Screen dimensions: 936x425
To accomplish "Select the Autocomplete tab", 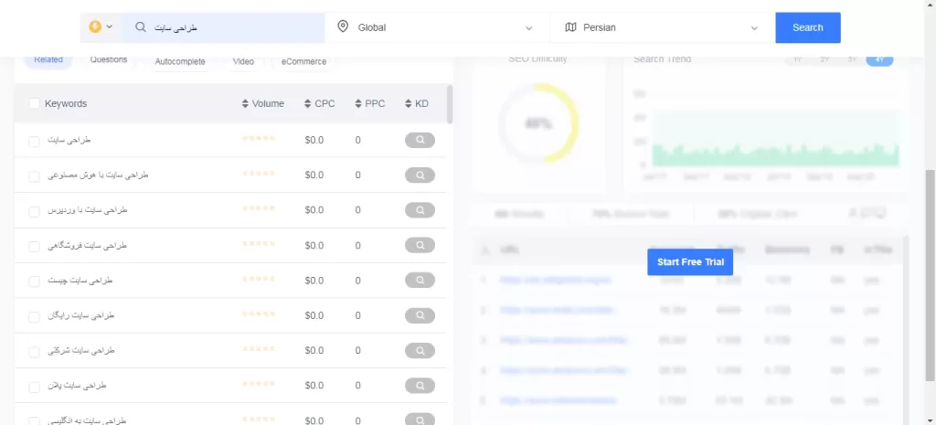I will 180,61.
